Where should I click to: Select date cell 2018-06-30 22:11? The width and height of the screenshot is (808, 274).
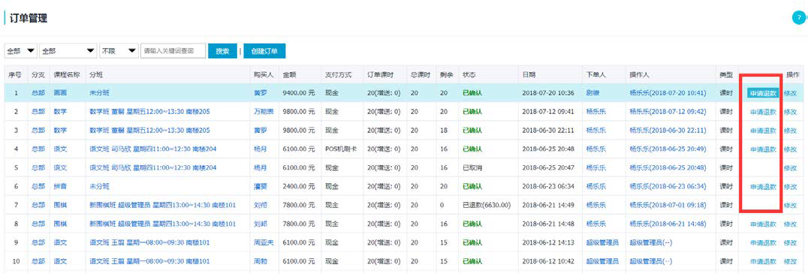tap(548, 131)
